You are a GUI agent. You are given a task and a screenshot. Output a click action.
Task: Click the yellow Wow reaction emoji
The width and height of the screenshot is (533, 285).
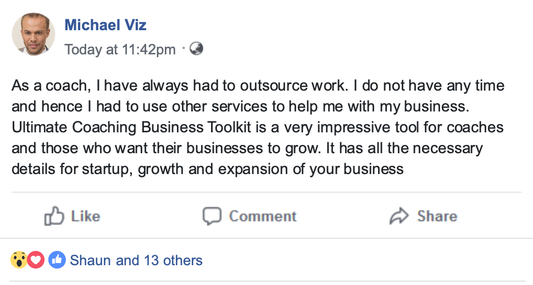[x=19, y=260]
